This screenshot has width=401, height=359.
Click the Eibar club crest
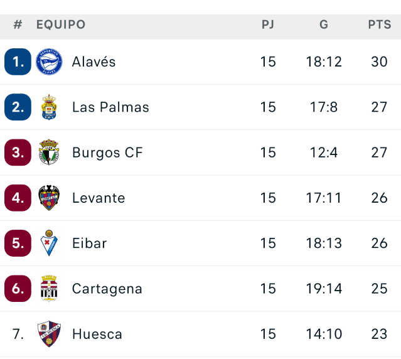click(49, 244)
